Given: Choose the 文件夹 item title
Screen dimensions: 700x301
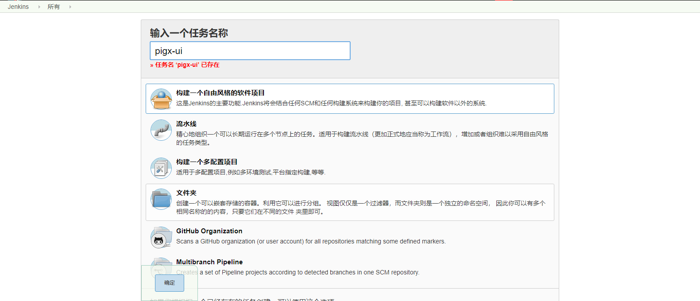Looking at the screenshot, I should click(186, 193).
